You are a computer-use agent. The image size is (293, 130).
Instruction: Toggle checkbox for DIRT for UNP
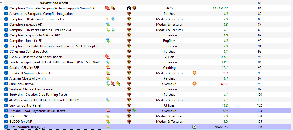(6, 116)
